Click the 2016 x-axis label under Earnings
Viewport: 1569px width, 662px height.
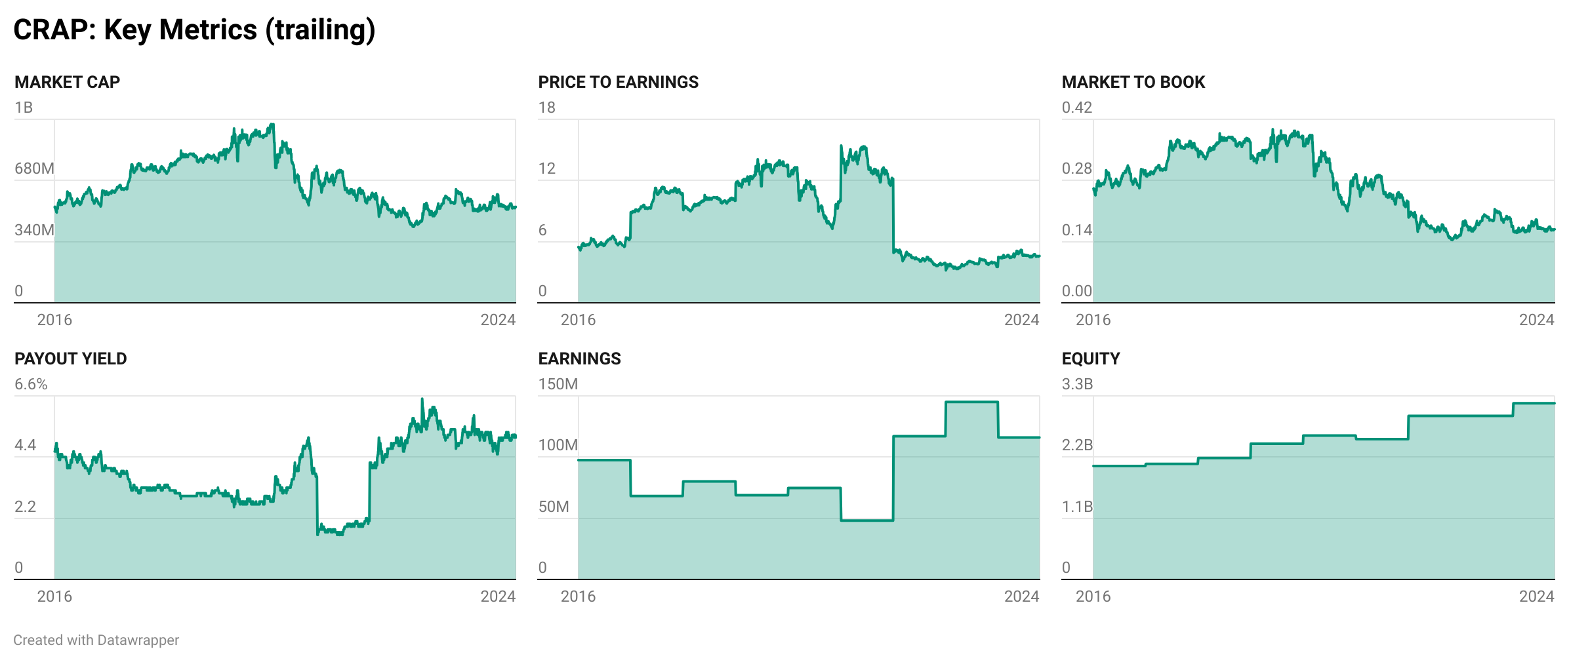578,596
